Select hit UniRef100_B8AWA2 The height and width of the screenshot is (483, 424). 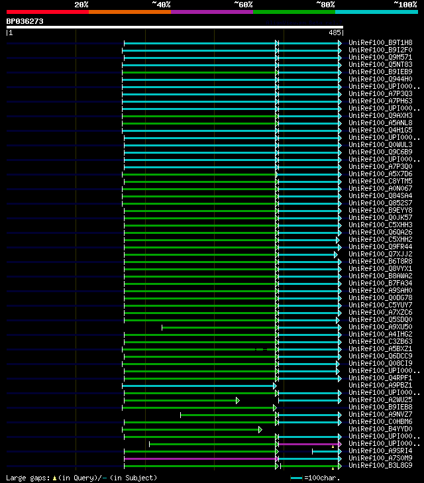coord(380,276)
